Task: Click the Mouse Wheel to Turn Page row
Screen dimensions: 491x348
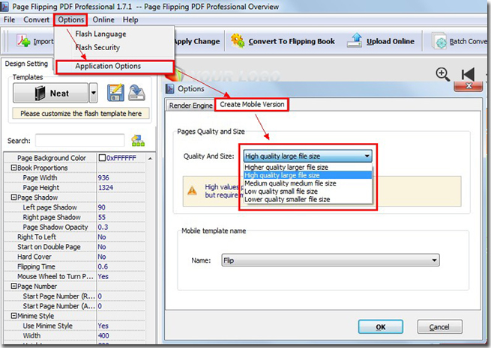Action: 74,276
